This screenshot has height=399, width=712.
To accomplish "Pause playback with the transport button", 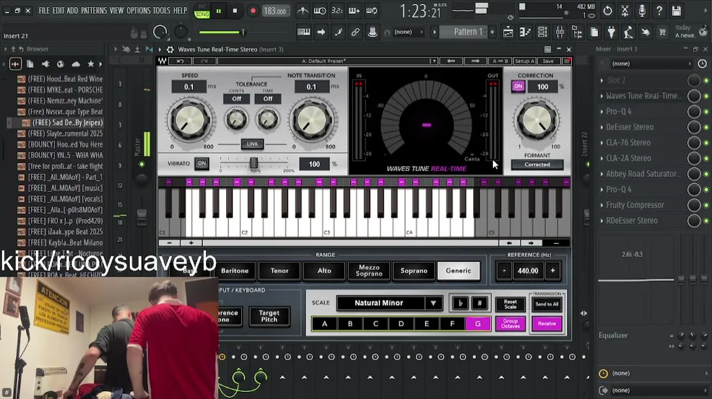I will tap(218, 11).
